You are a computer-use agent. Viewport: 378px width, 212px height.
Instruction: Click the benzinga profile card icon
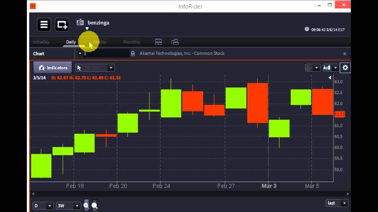click(x=80, y=22)
